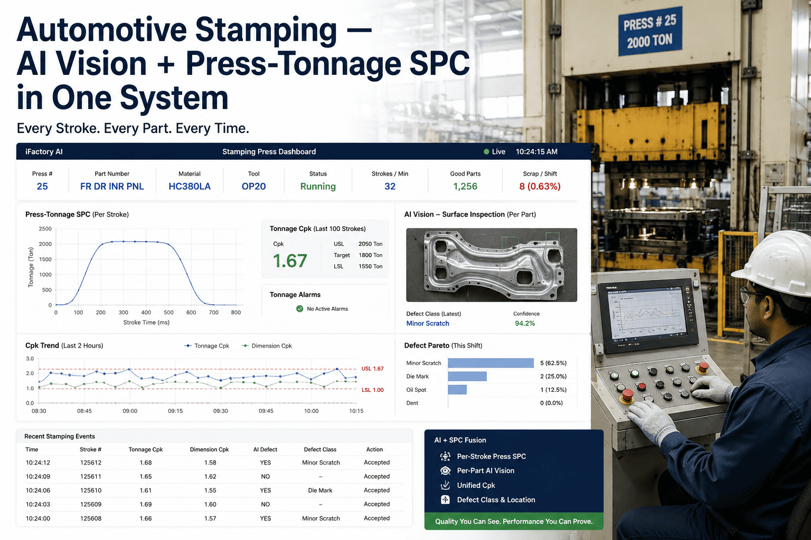
Task: Click the AI + SPC Fusion heading
Action: click(460, 440)
